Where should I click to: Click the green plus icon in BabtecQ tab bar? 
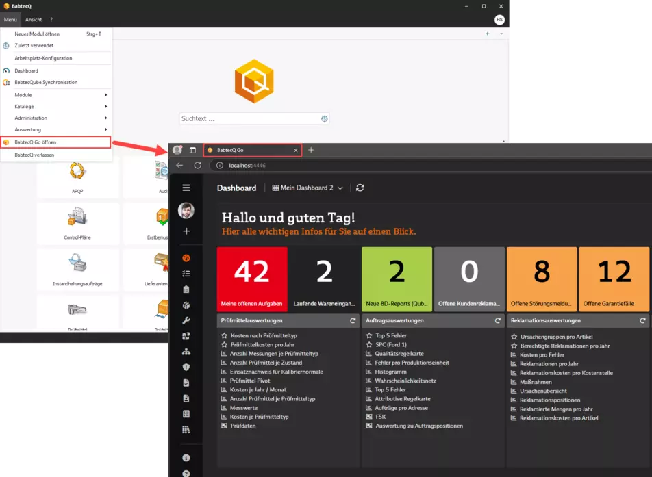pos(488,34)
